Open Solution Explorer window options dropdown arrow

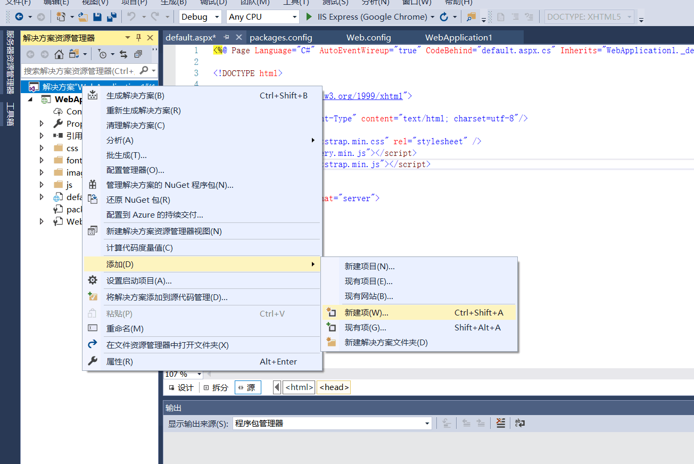tap(128, 38)
